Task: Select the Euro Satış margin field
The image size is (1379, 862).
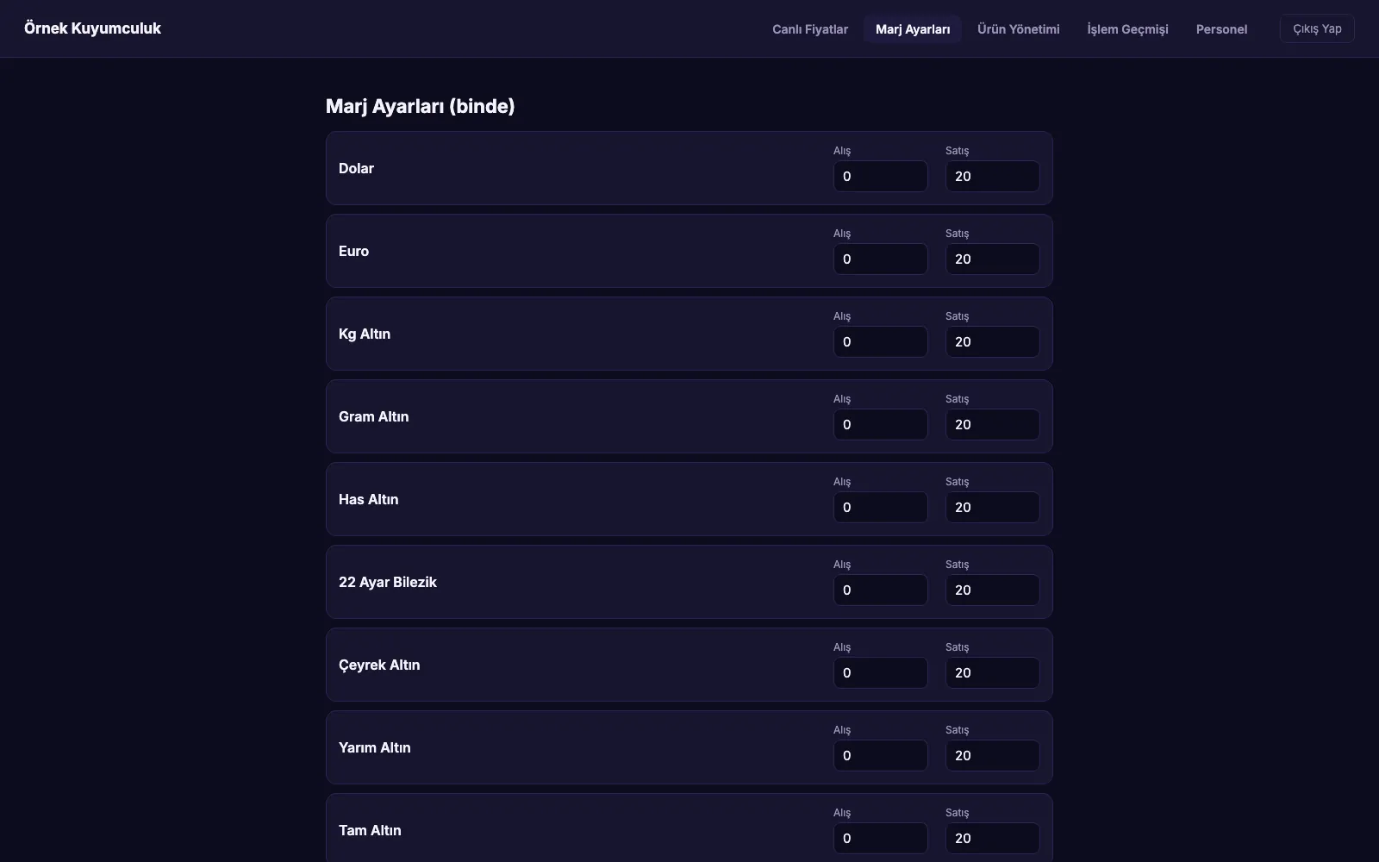Action: coord(992,259)
